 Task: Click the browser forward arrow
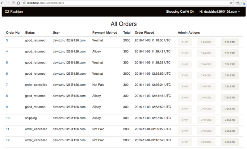click(x=7, y=3)
